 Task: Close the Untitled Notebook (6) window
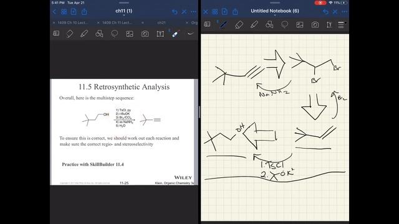coord(206,12)
